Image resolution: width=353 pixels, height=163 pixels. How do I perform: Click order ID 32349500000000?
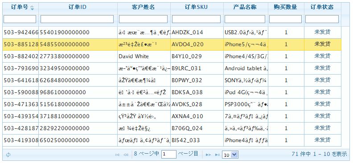(x=65, y=68)
